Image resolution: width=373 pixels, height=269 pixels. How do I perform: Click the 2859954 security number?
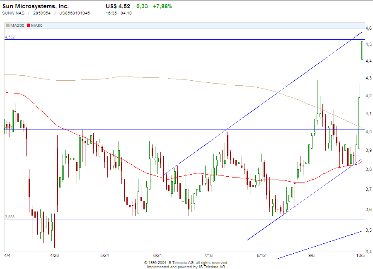coord(42,13)
